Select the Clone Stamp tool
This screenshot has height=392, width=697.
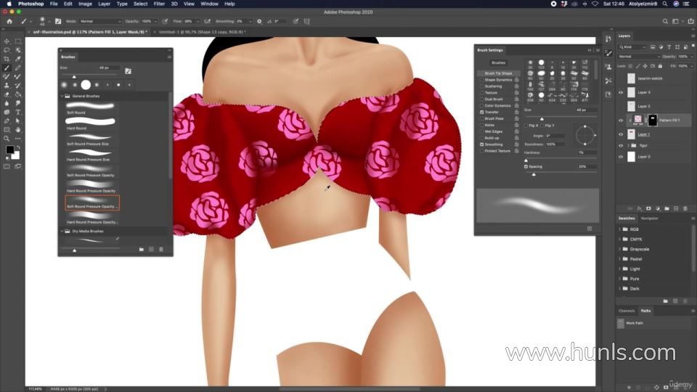pyautogui.click(x=7, y=86)
